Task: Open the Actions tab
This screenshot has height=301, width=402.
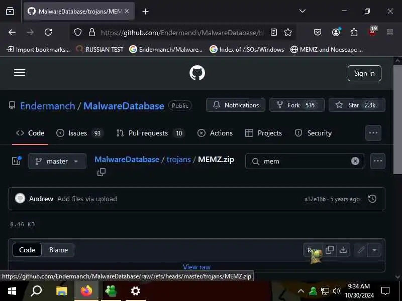Action: (x=215, y=133)
